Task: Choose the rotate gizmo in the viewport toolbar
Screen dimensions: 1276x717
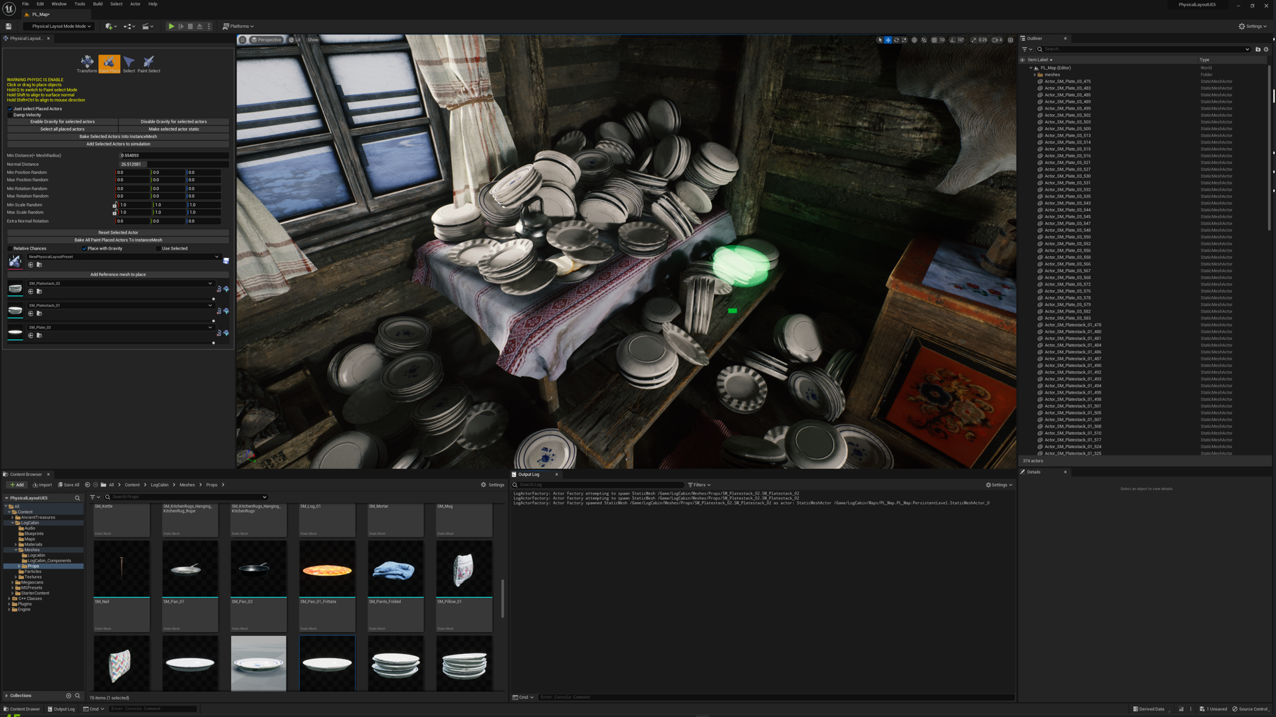Action: point(896,40)
